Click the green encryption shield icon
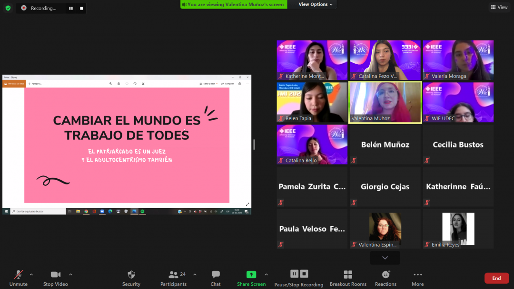The height and width of the screenshot is (289, 514). pos(8,8)
